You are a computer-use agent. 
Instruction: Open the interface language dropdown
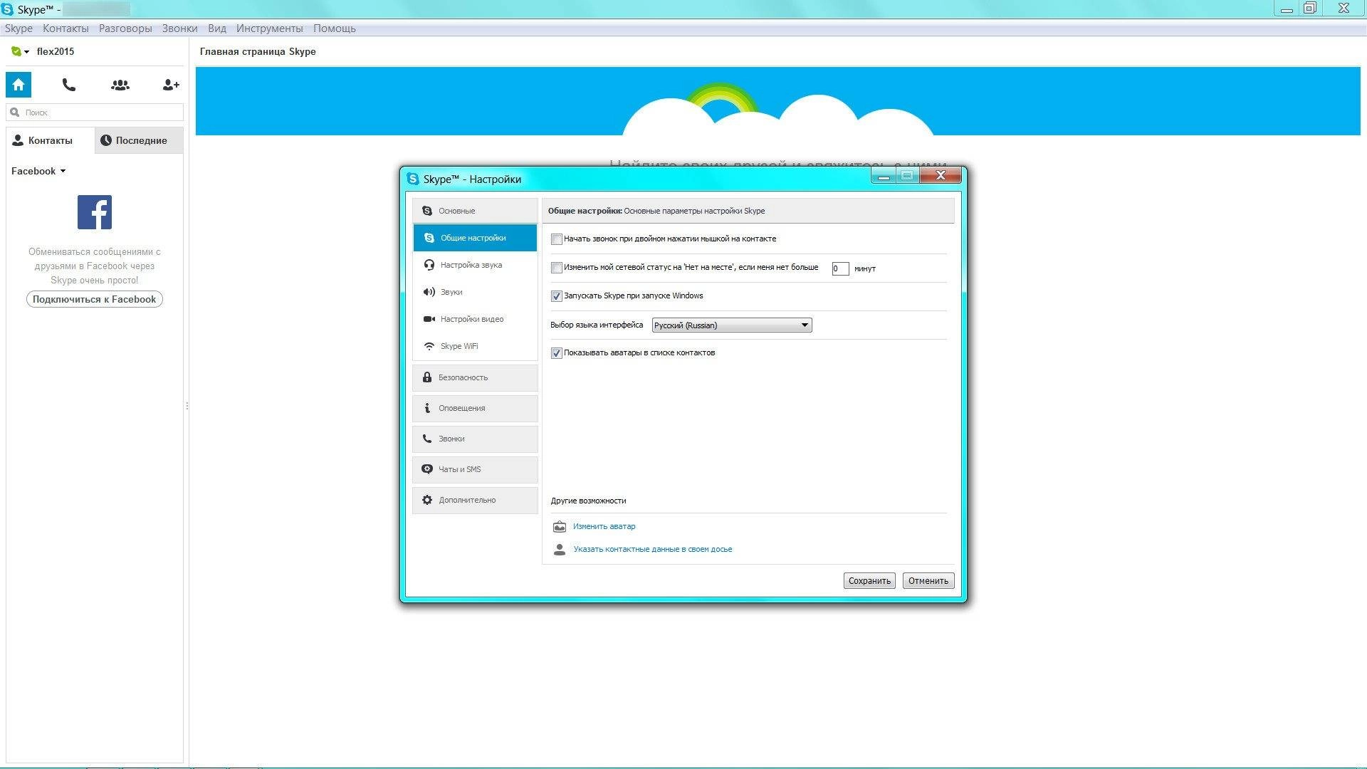tap(732, 325)
